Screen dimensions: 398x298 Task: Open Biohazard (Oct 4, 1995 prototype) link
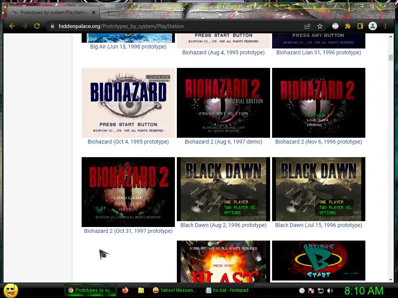(x=128, y=142)
